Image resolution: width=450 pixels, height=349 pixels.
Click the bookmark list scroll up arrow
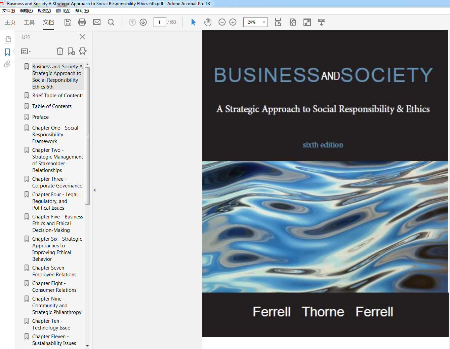point(87,64)
